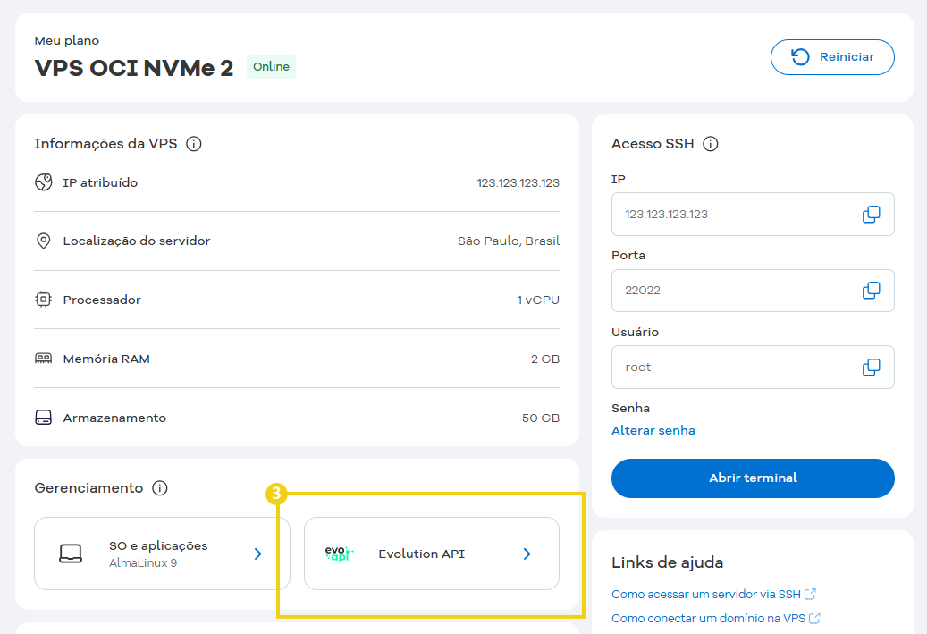Open the info tooltip beside Acesso SSH
The image size is (927, 634).
coord(711,143)
